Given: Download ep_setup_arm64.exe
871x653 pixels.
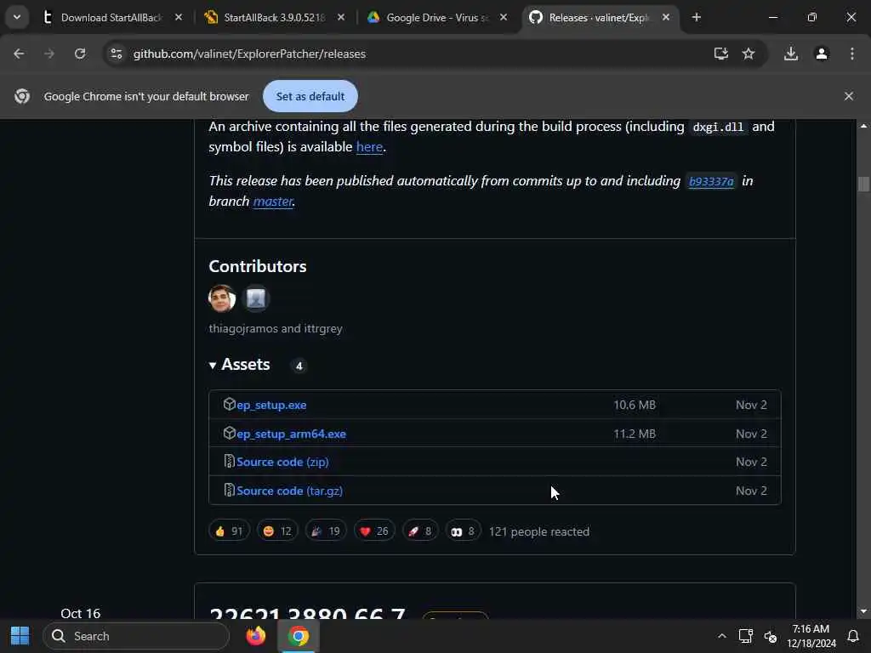Looking at the screenshot, I should pyautogui.click(x=291, y=434).
